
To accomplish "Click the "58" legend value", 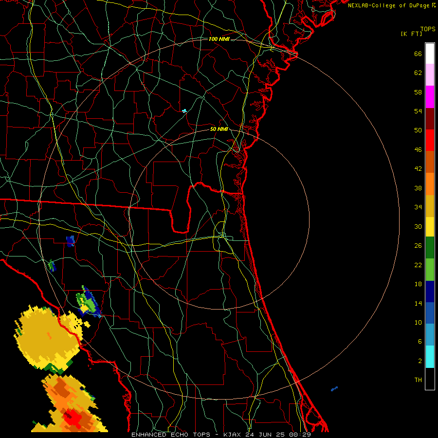I will (418, 92).
